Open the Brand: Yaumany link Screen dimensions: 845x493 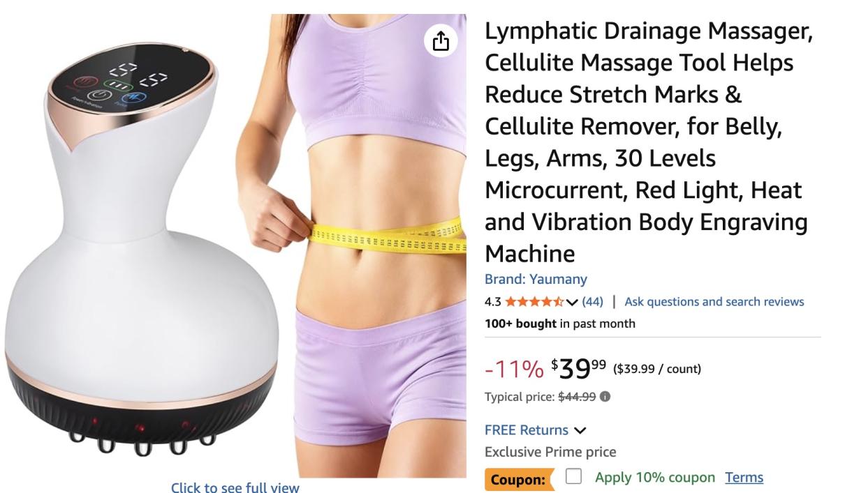pos(536,280)
